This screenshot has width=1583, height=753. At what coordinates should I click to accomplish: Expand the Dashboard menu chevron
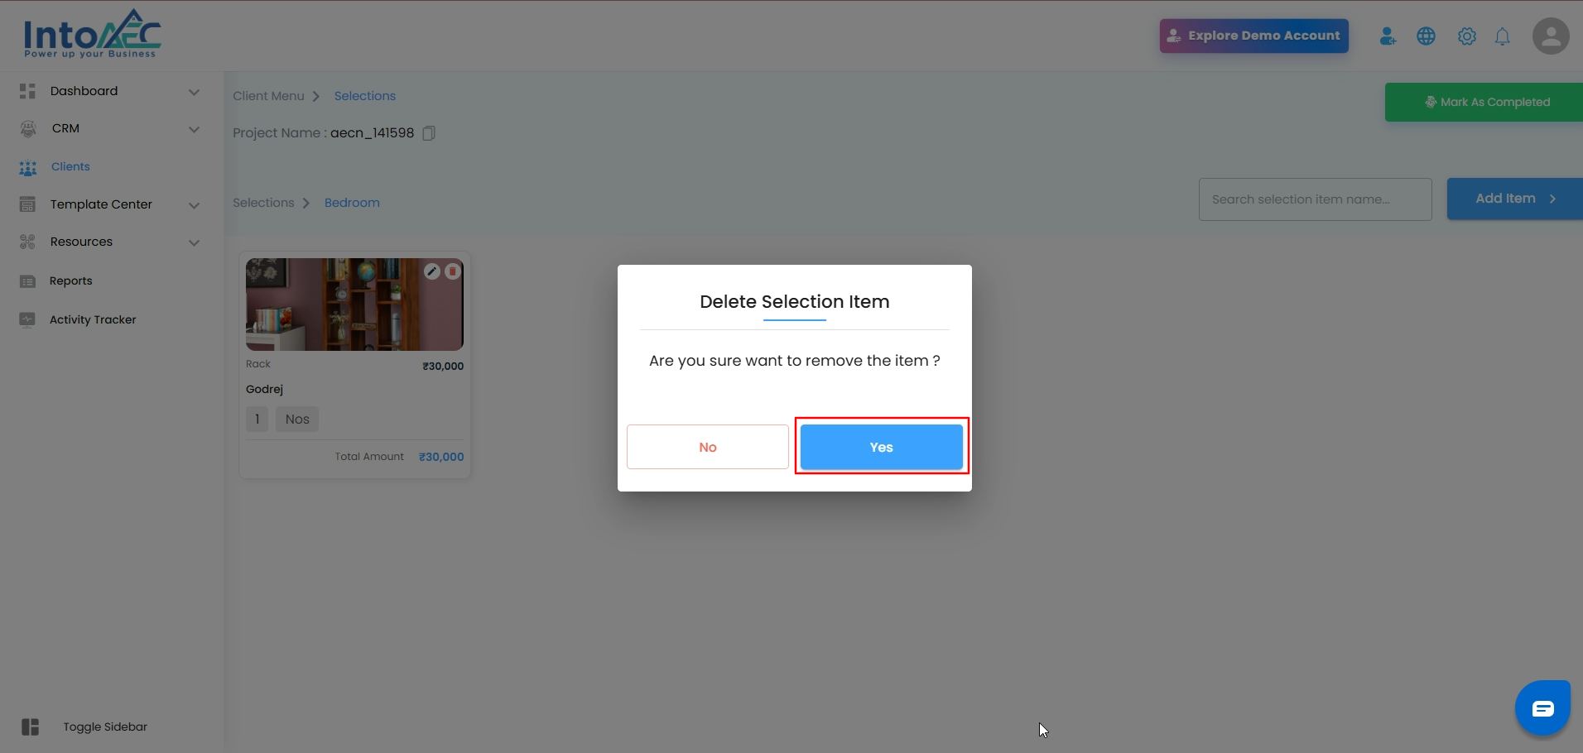[194, 92]
